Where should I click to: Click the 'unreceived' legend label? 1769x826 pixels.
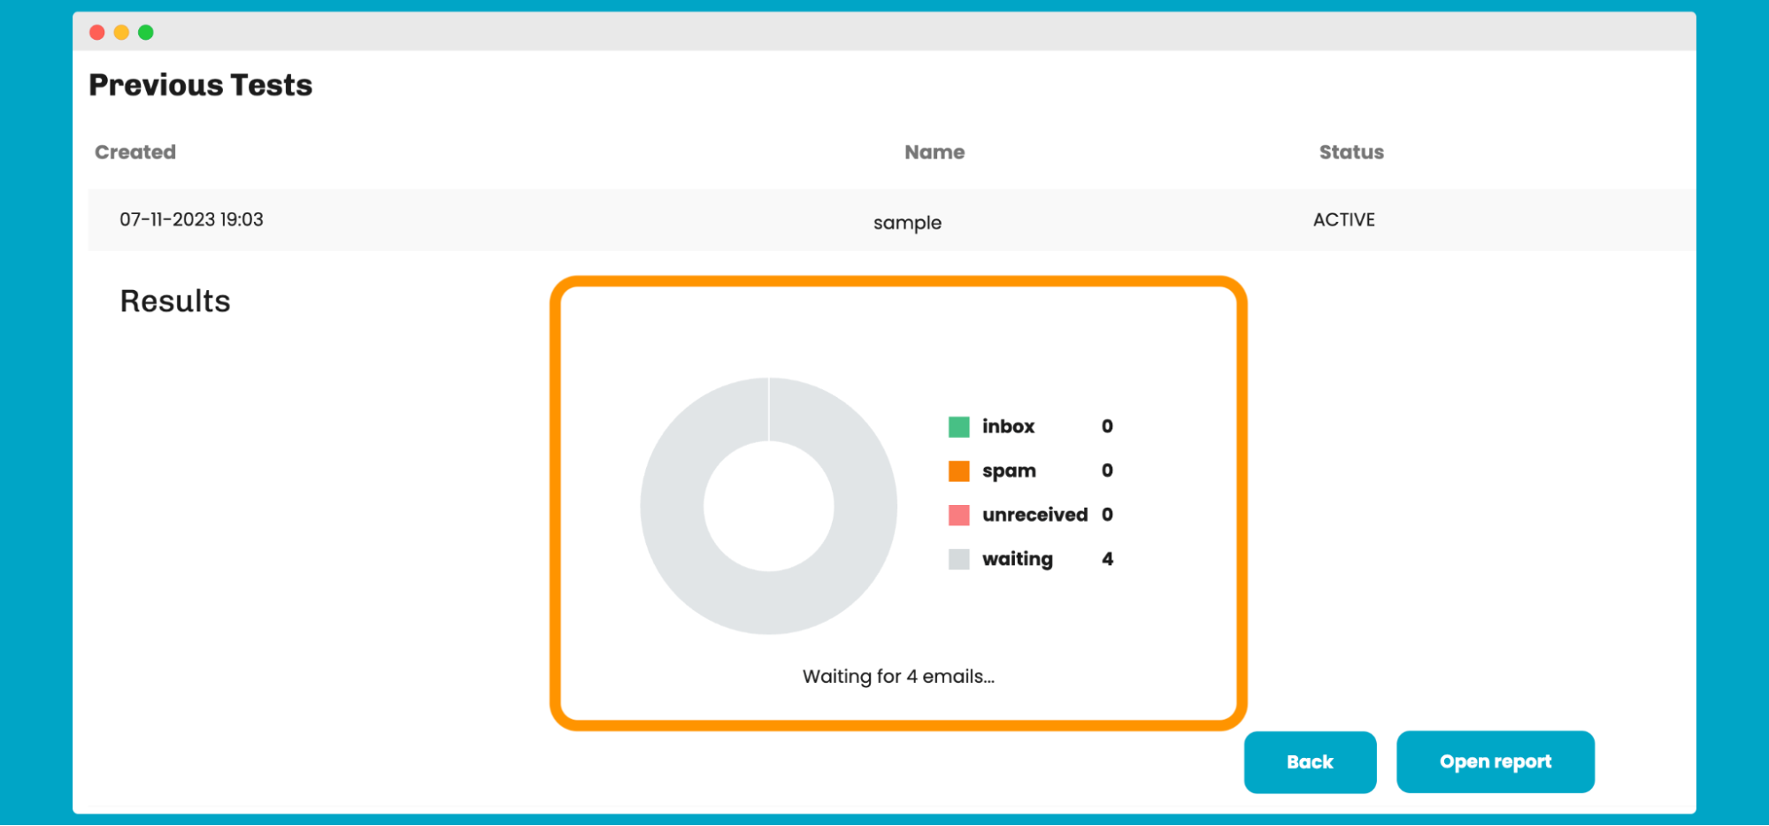point(1034,515)
